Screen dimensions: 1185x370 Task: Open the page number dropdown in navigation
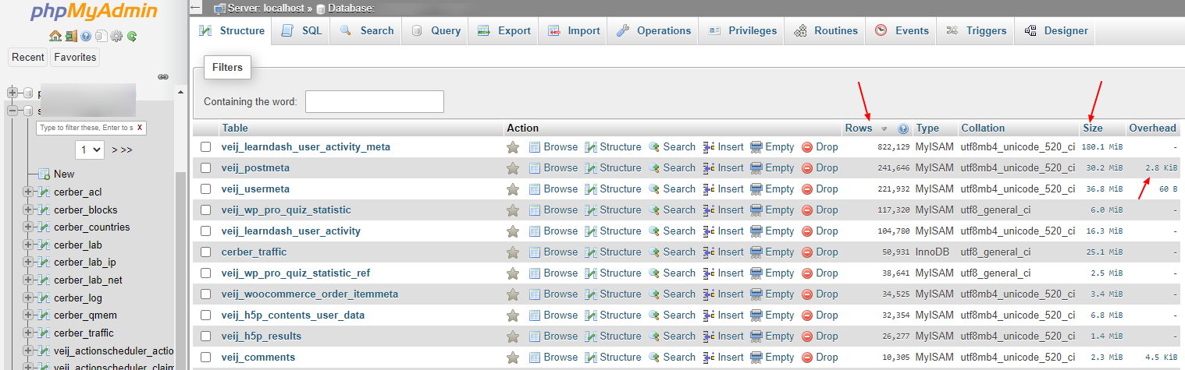click(x=90, y=150)
